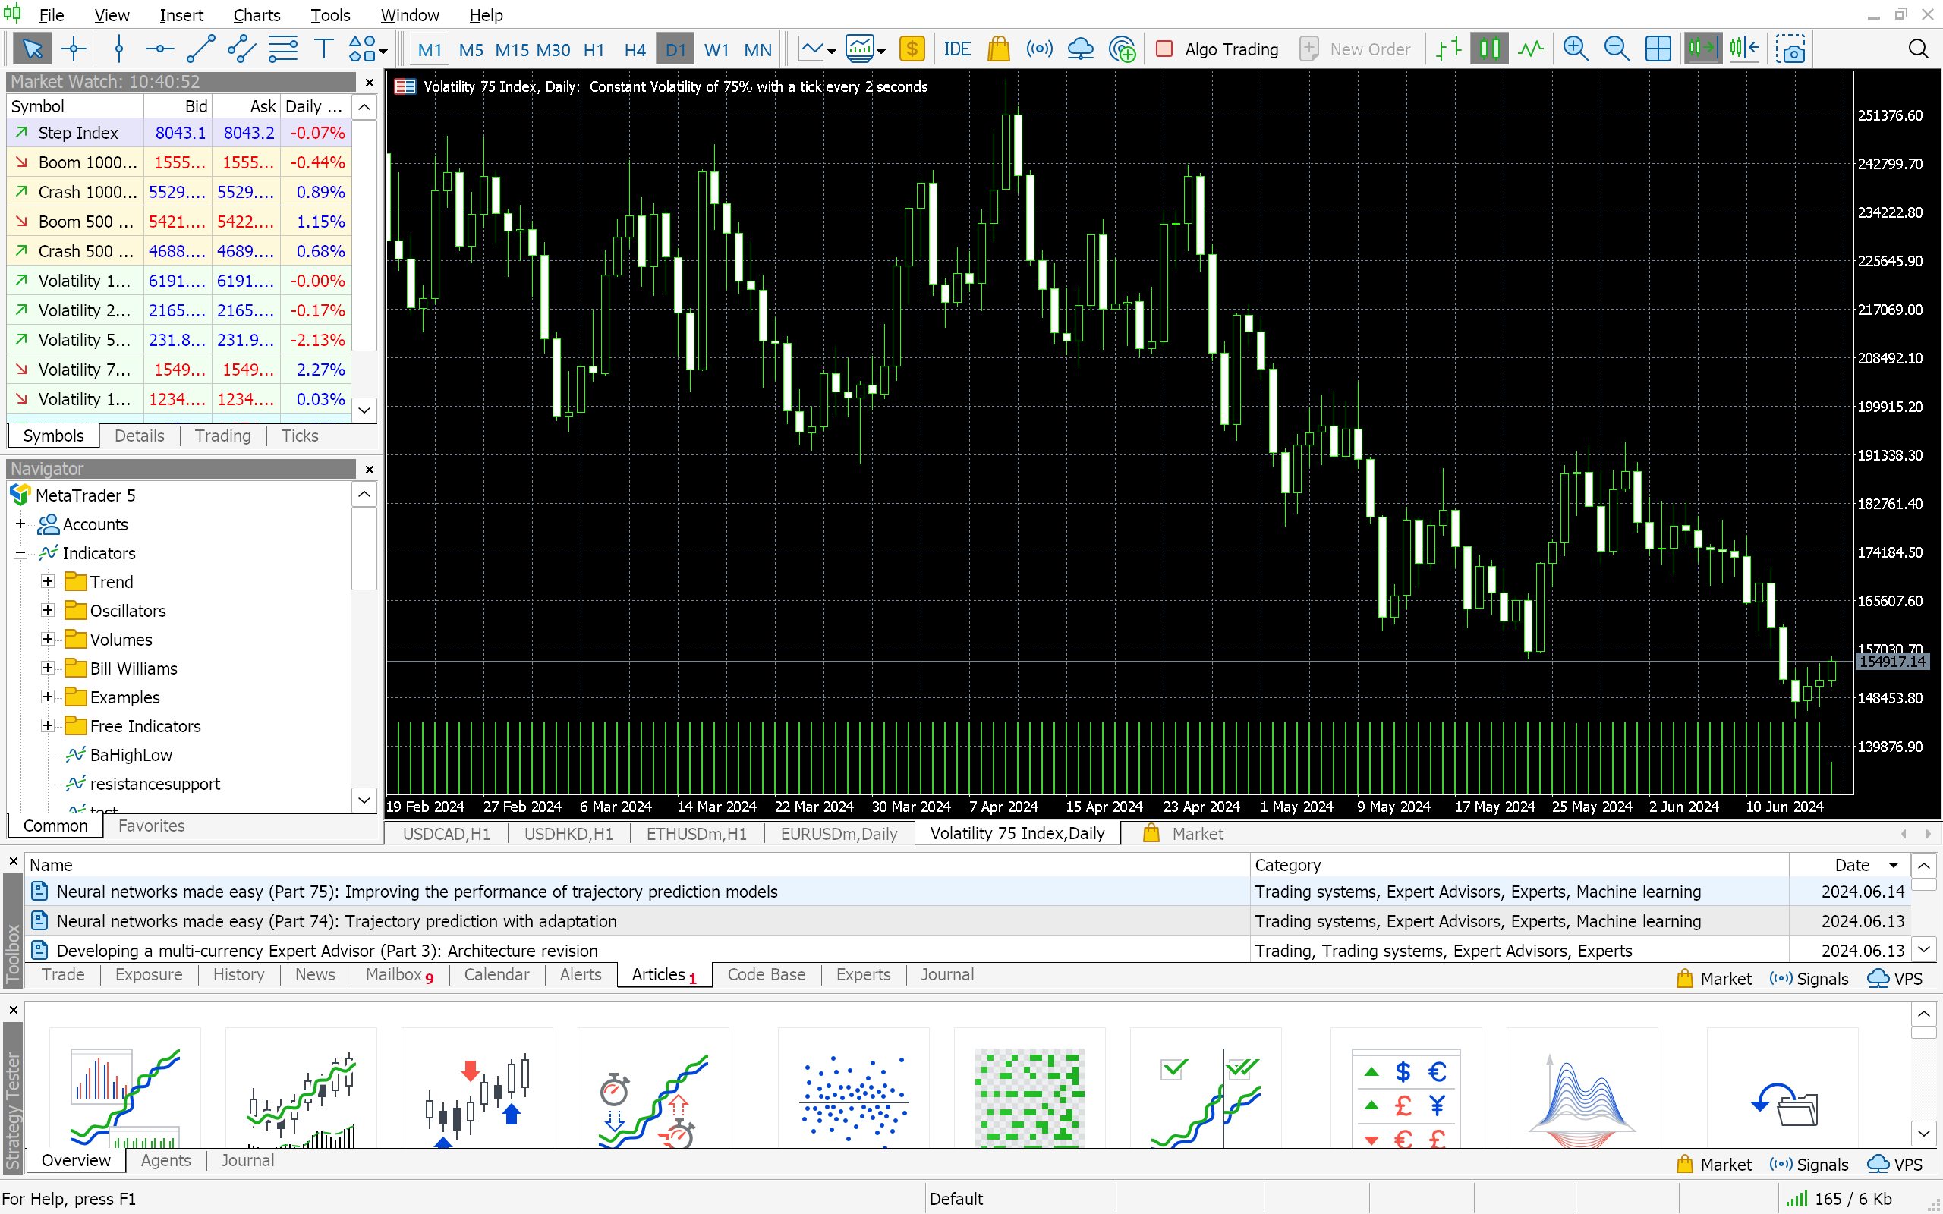The width and height of the screenshot is (1943, 1214).
Task: Select M1 timeframe
Action: coord(430,50)
